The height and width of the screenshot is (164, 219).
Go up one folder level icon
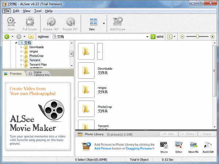31,37
